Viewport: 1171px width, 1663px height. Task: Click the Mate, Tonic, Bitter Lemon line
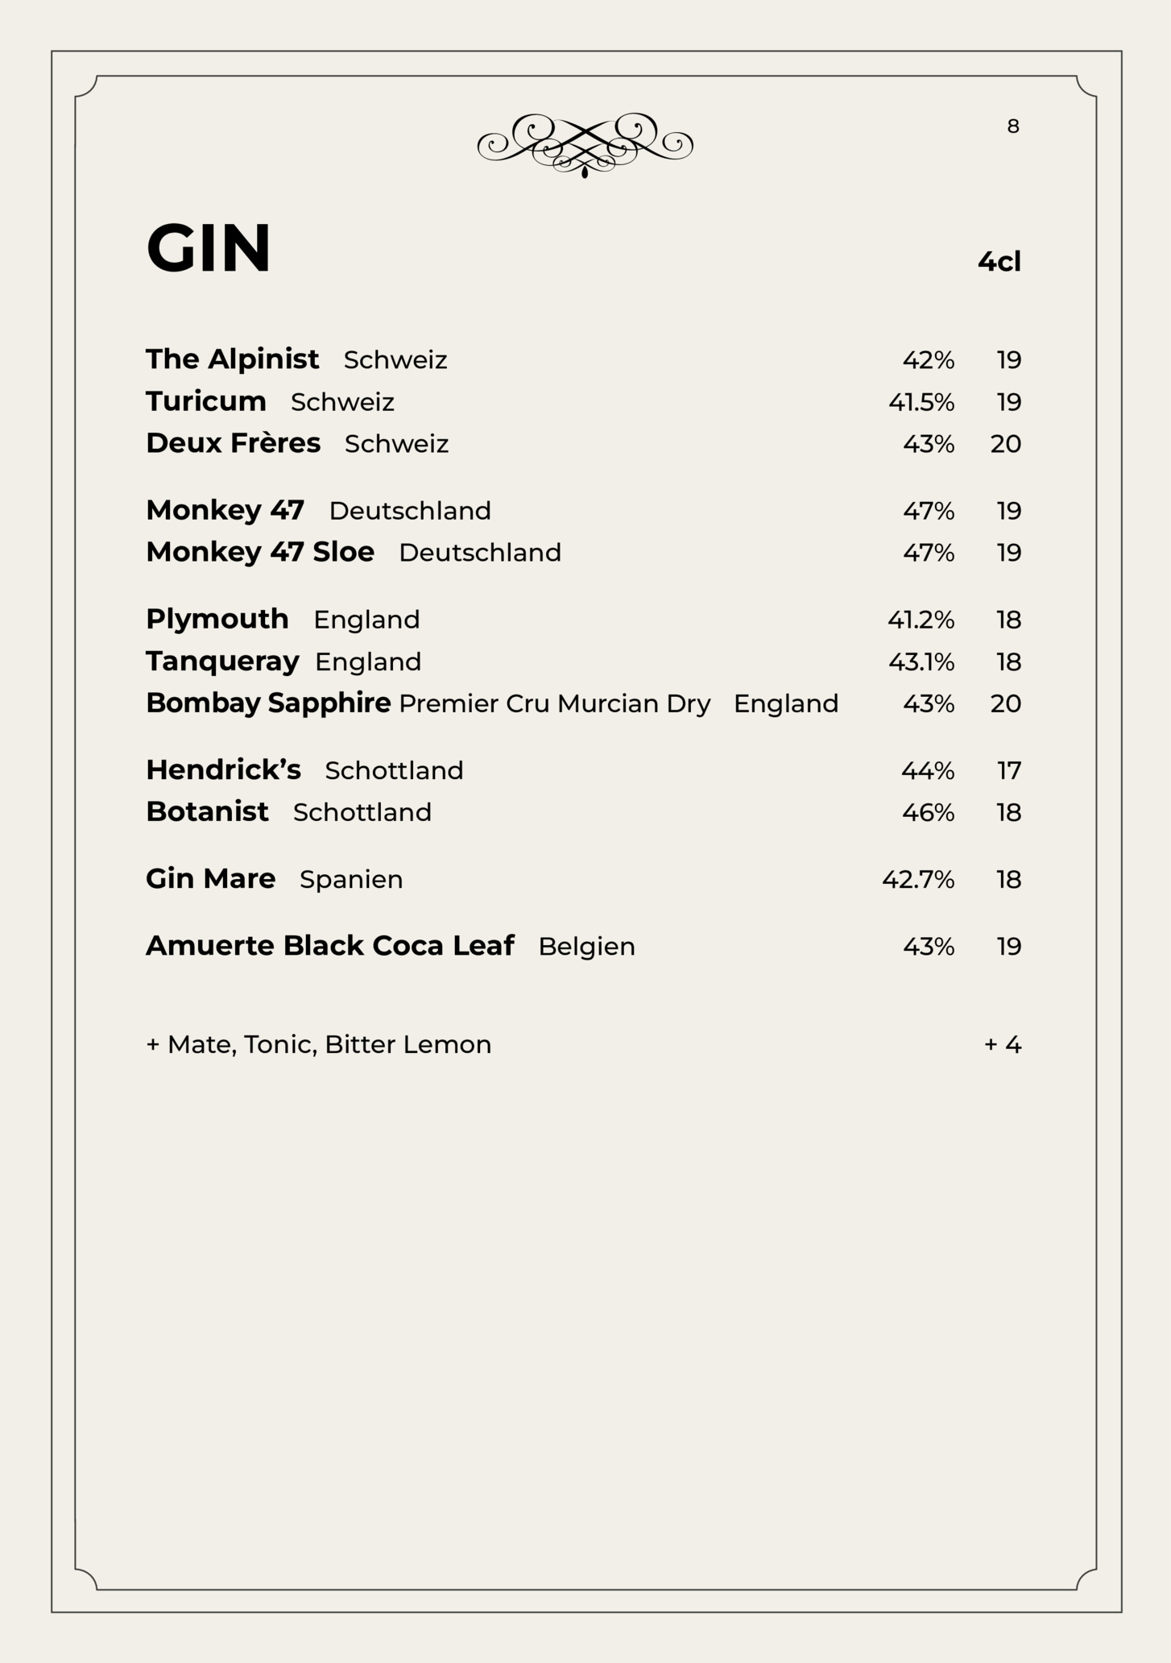318,1045
